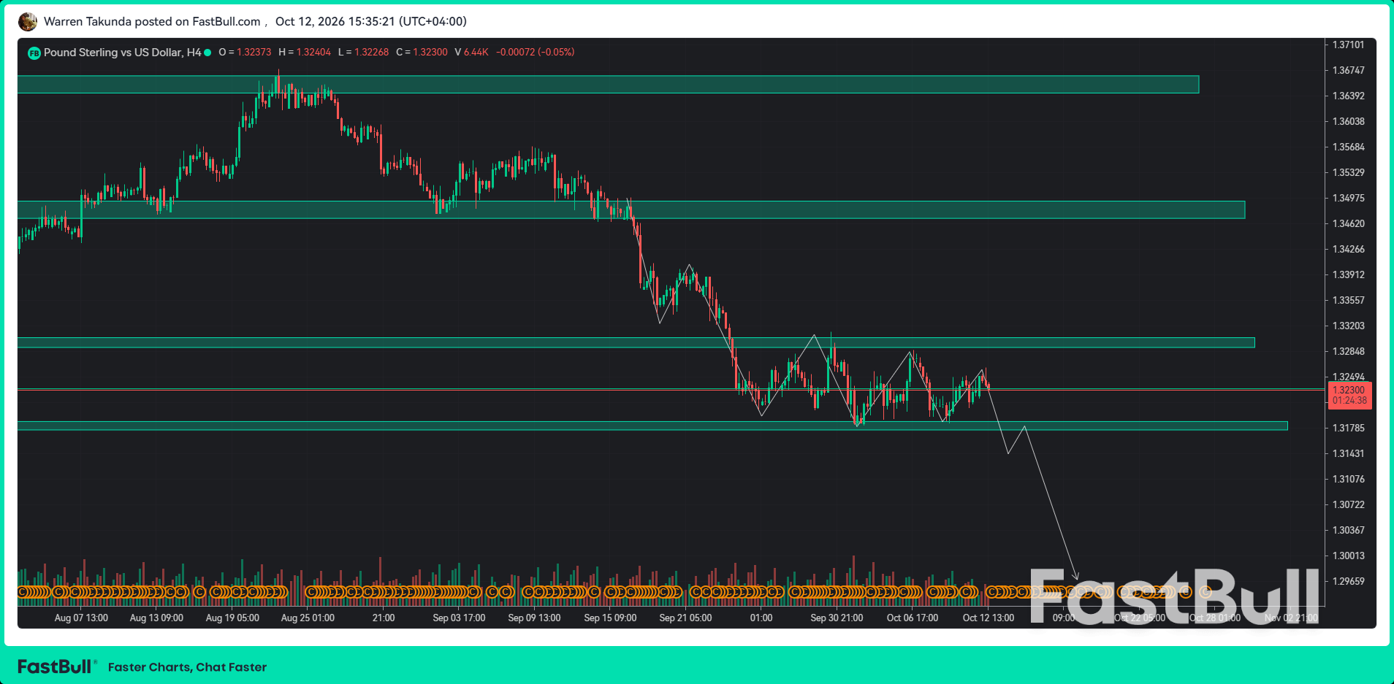Click the volume value 6.44K
The image size is (1394, 684).
(x=476, y=53)
